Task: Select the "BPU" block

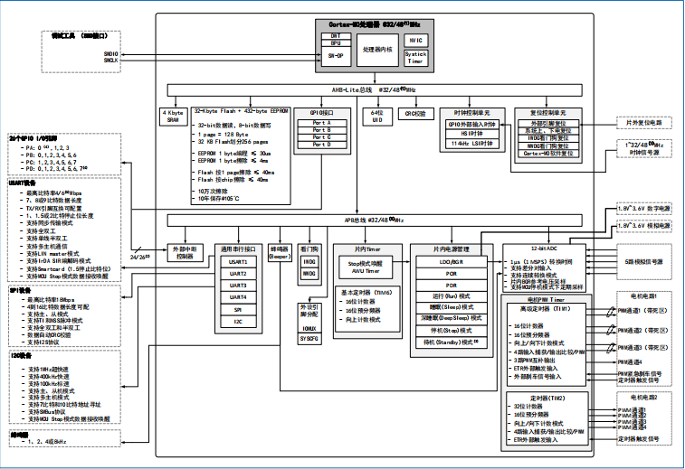Action: 336,43
